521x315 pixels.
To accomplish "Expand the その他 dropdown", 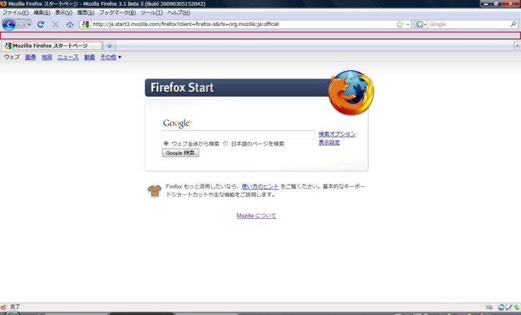I will (111, 57).
